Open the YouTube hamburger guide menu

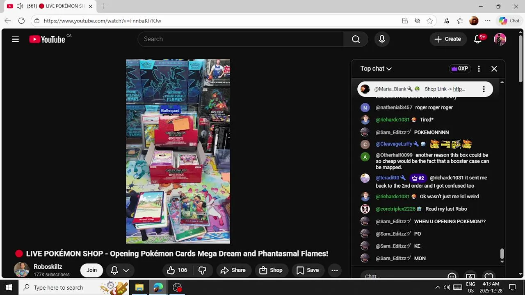tap(15, 39)
